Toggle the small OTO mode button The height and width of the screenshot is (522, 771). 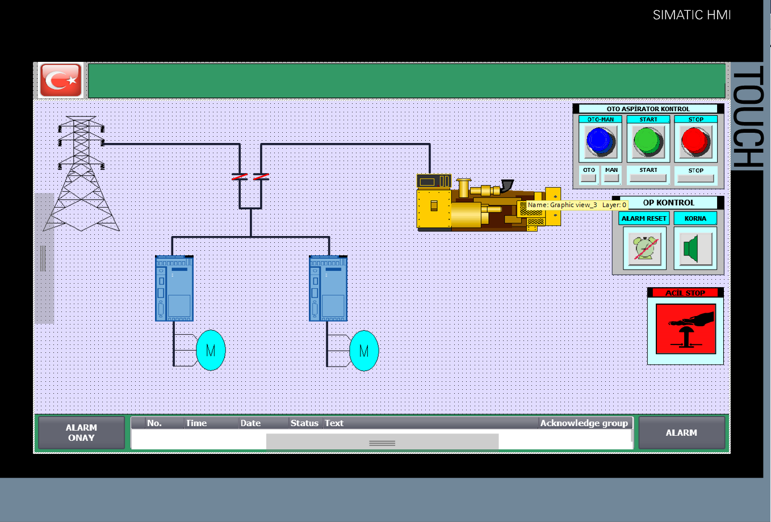[589, 178]
